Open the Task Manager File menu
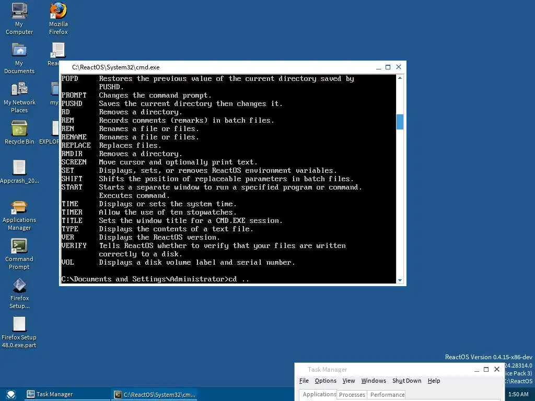The height and width of the screenshot is (401, 535). (304, 381)
